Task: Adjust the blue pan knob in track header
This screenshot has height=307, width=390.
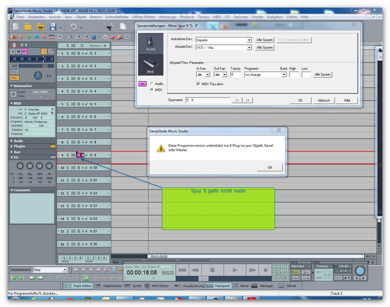Action: click(38, 76)
